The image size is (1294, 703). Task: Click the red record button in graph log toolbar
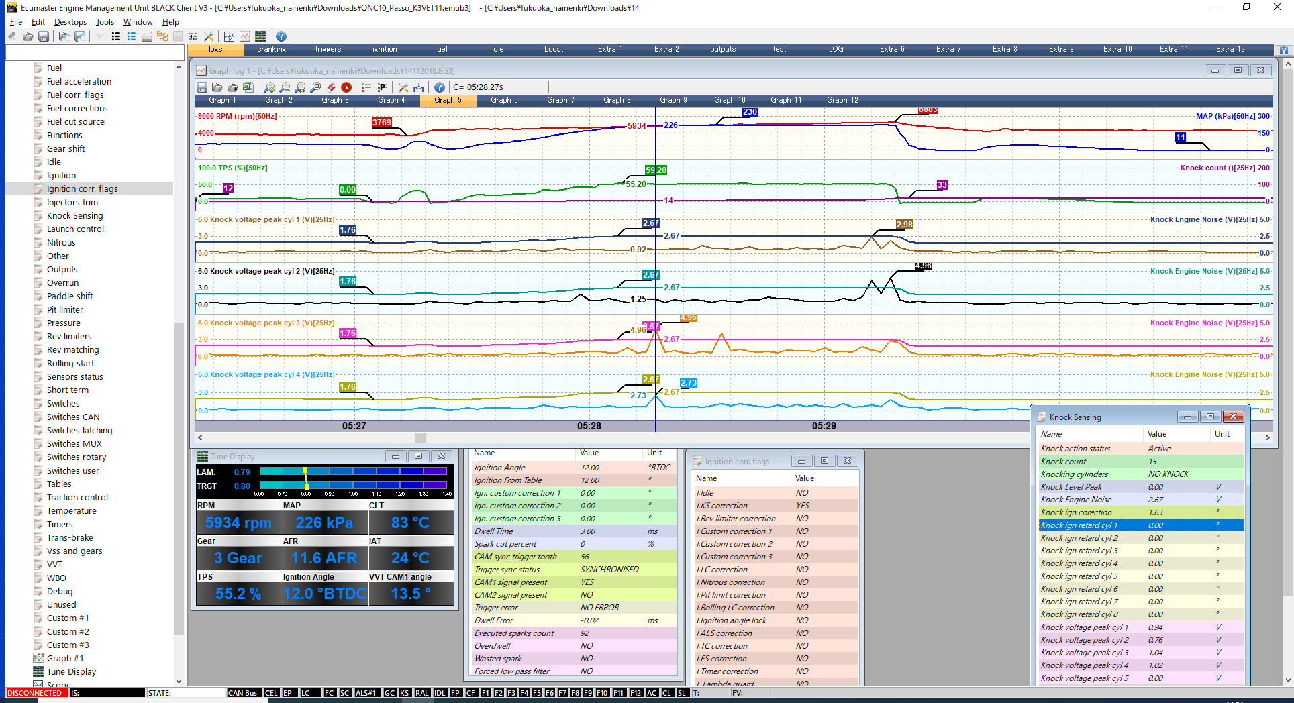346,87
